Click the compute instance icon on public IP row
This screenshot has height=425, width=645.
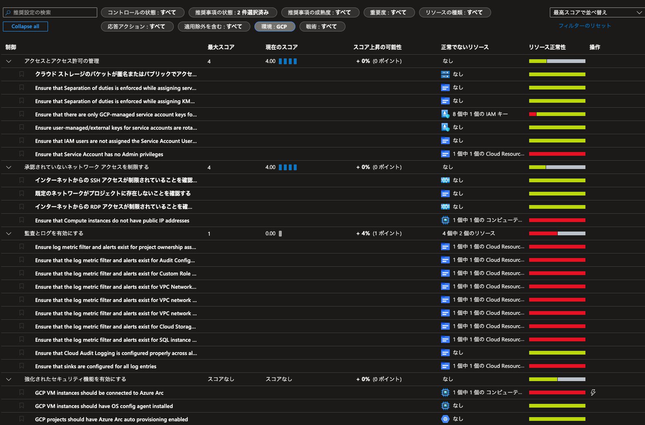pyautogui.click(x=445, y=220)
